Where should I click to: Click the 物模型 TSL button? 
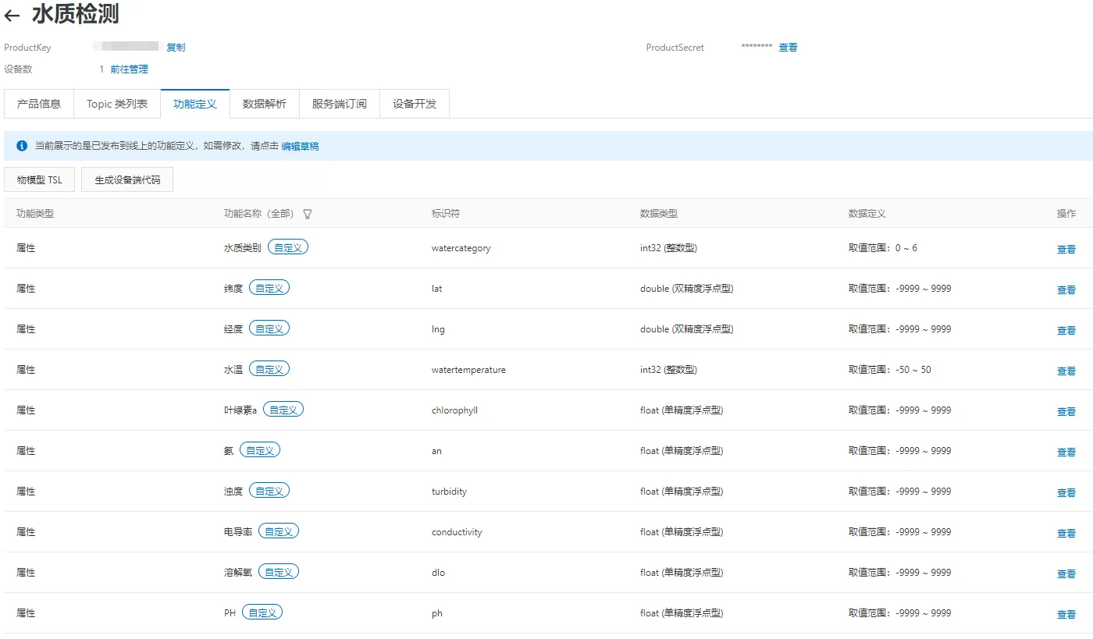pyautogui.click(x=40, y=179)
